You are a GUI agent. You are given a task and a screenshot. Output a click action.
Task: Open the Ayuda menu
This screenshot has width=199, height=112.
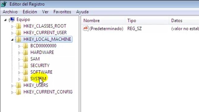tap(82, 12)
